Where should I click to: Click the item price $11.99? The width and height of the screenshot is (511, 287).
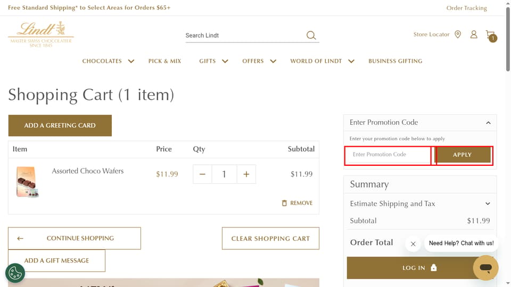[x=167, y=174]
